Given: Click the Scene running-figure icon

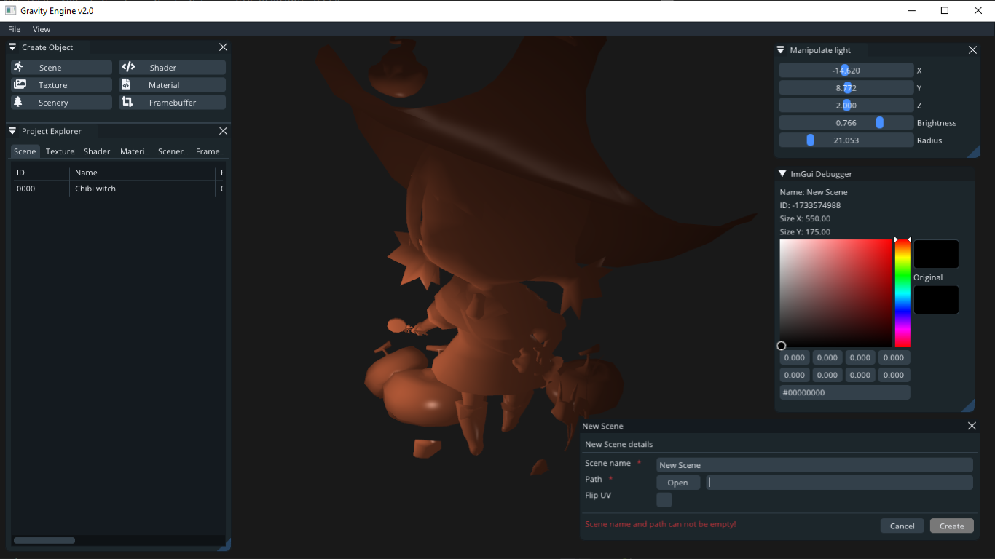Looking at the screenshot, I should click(x=18, y=67).
